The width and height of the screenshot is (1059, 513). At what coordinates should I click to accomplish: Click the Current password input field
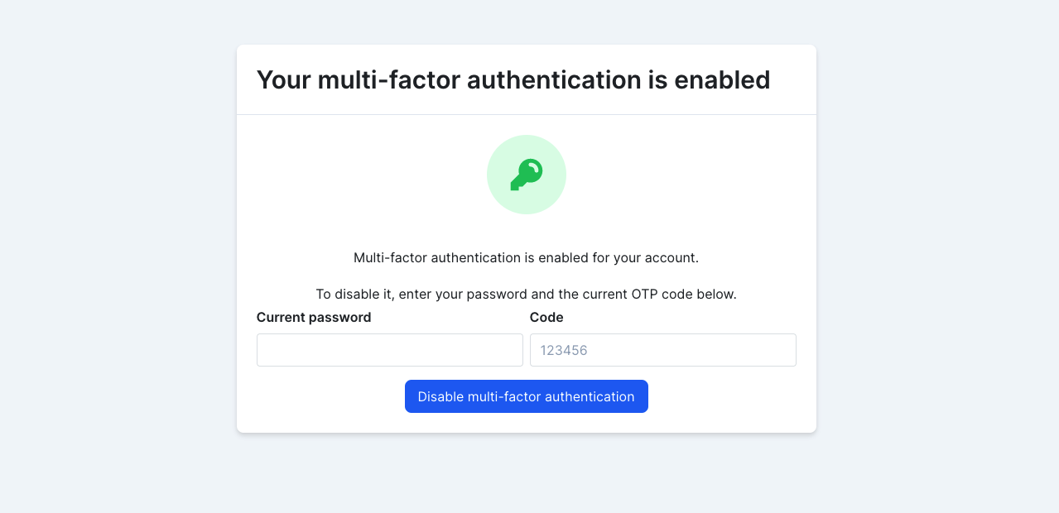389,350
